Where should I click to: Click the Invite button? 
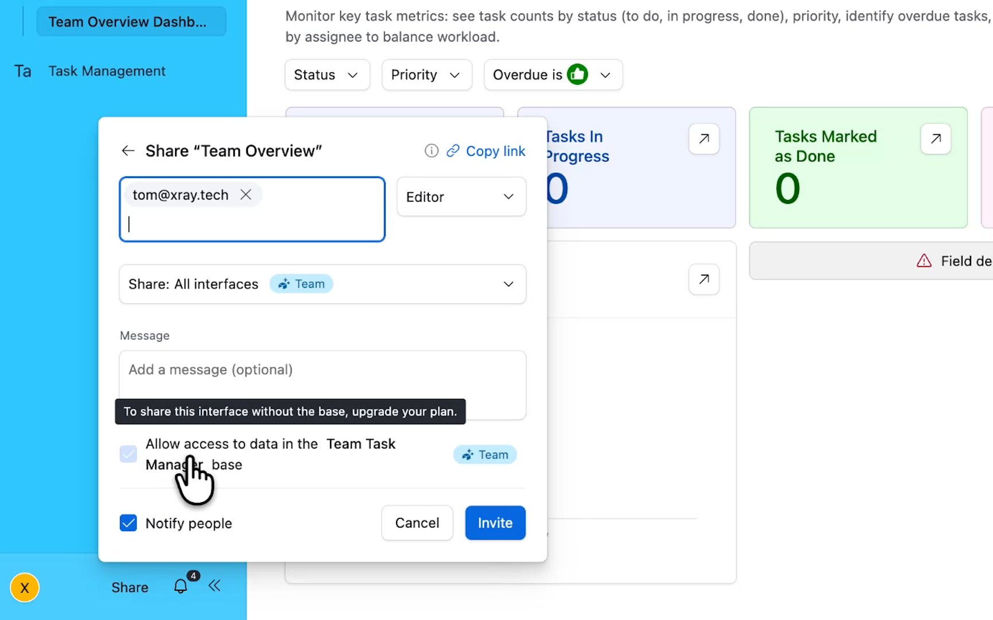[495, 523]
